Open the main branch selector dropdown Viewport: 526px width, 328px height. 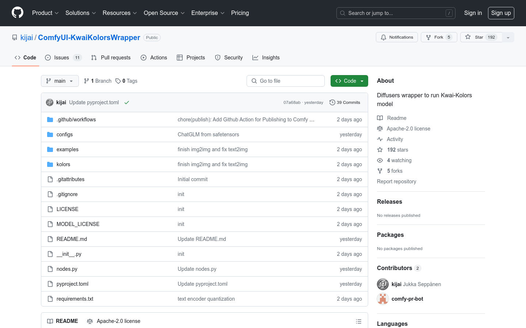tap(60, 81)
